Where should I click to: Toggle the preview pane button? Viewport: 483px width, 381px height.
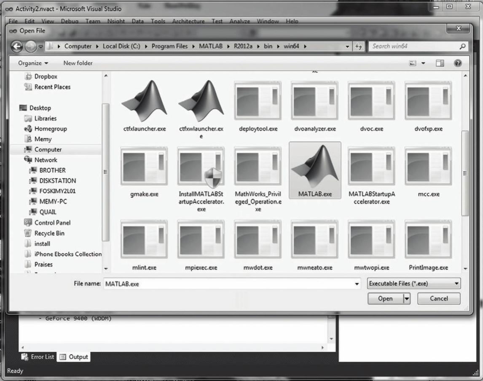tap(440, 63)
